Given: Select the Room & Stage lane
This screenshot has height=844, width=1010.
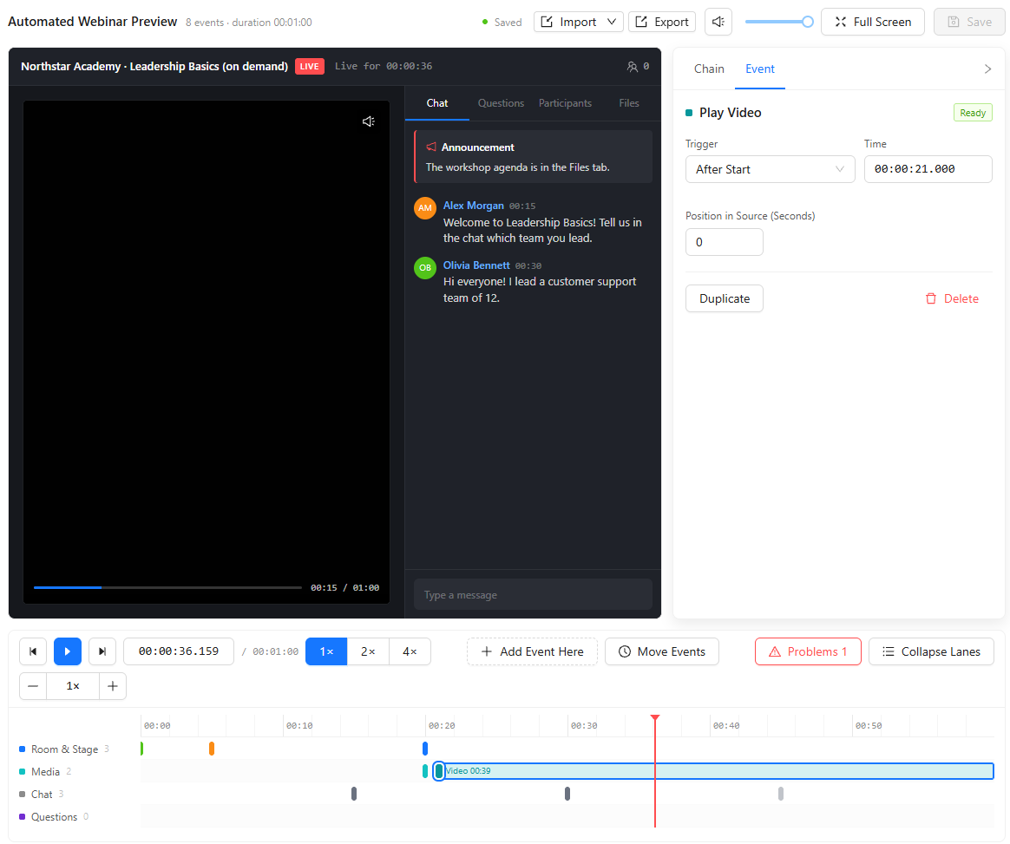Looking at the screenshot, I should point(64,749).
